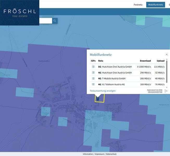Open the Datenschutz footer link

tap(111, 154)
